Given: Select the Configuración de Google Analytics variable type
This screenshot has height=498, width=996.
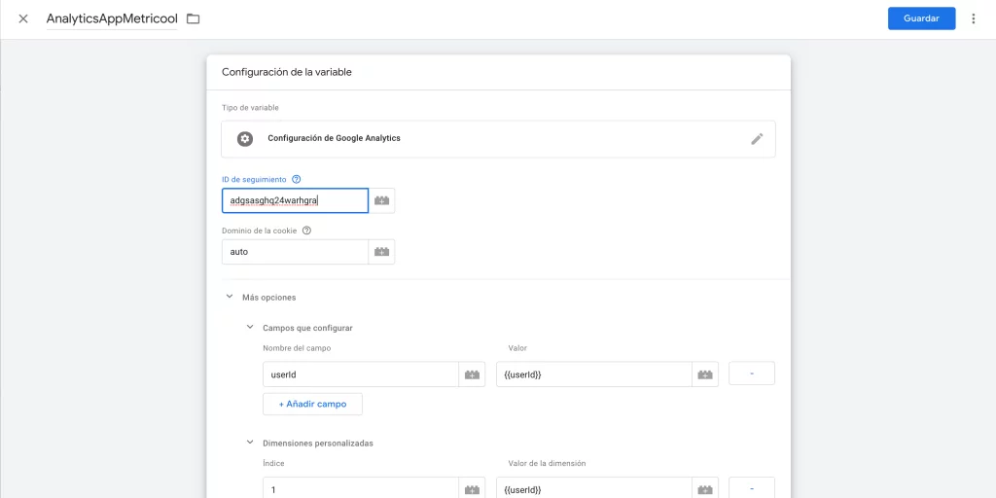Looking at the screenshot, I should click(x=498, y=138).
